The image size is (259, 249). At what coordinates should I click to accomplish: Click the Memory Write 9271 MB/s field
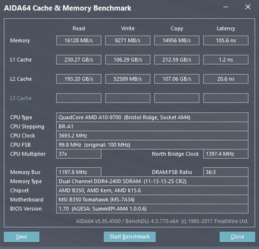[x=128, y=40]
